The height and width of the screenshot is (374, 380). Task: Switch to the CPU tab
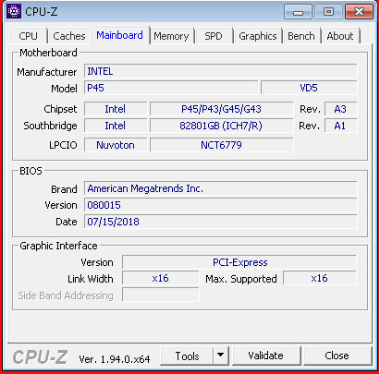pyautogui.click(x=28, y=36)
